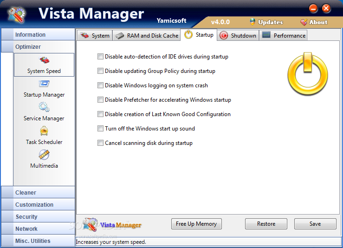Switch to the Shutdown tab
This screenshot has height=248, width=343.
pos(238,35)
